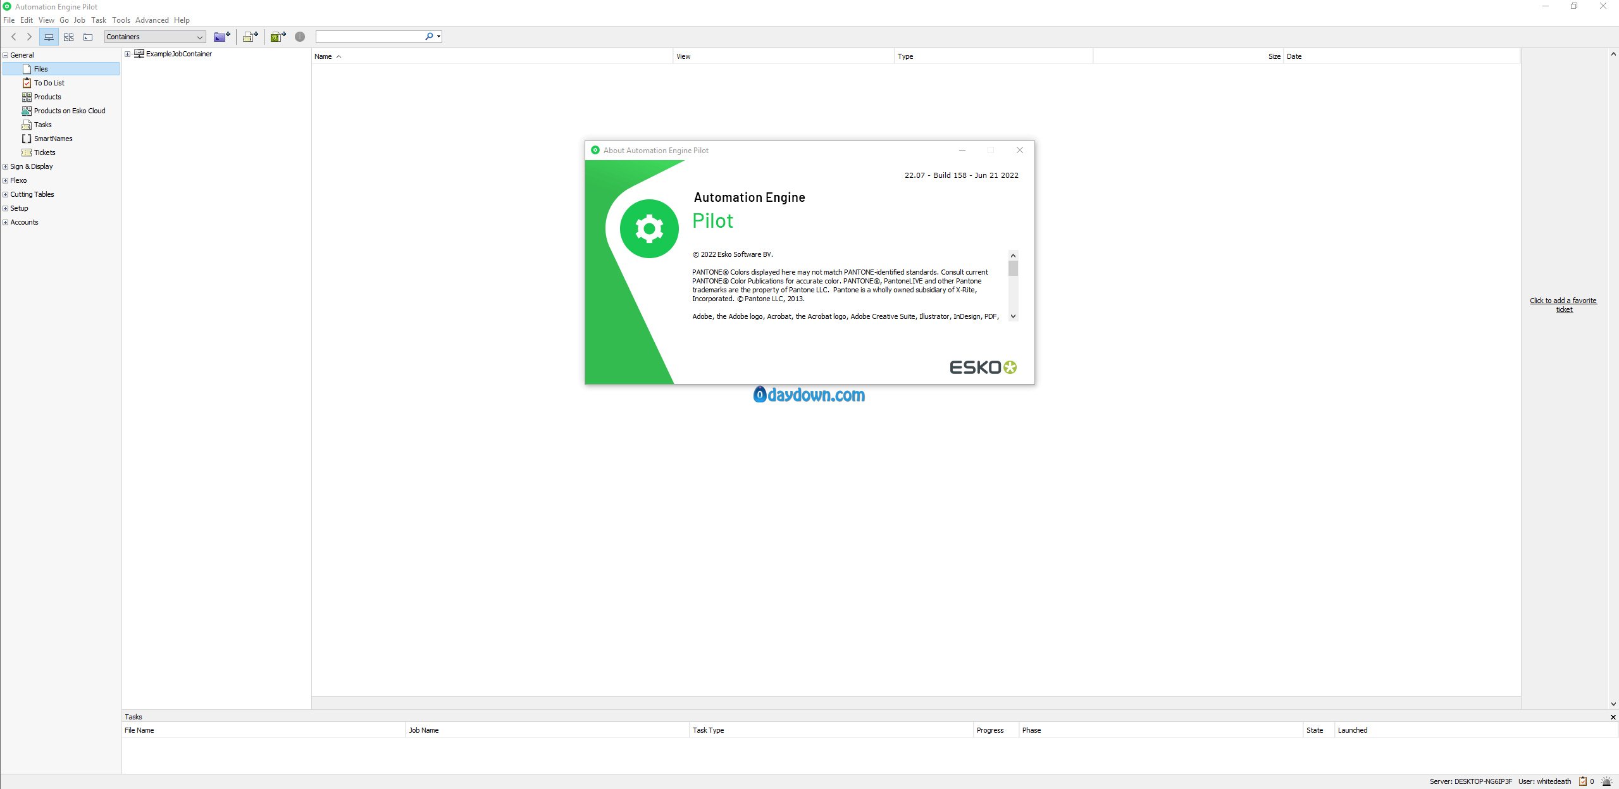Switch to the four-squares grid view icon
The image size is (1619, 789).
tap(69, 37)
